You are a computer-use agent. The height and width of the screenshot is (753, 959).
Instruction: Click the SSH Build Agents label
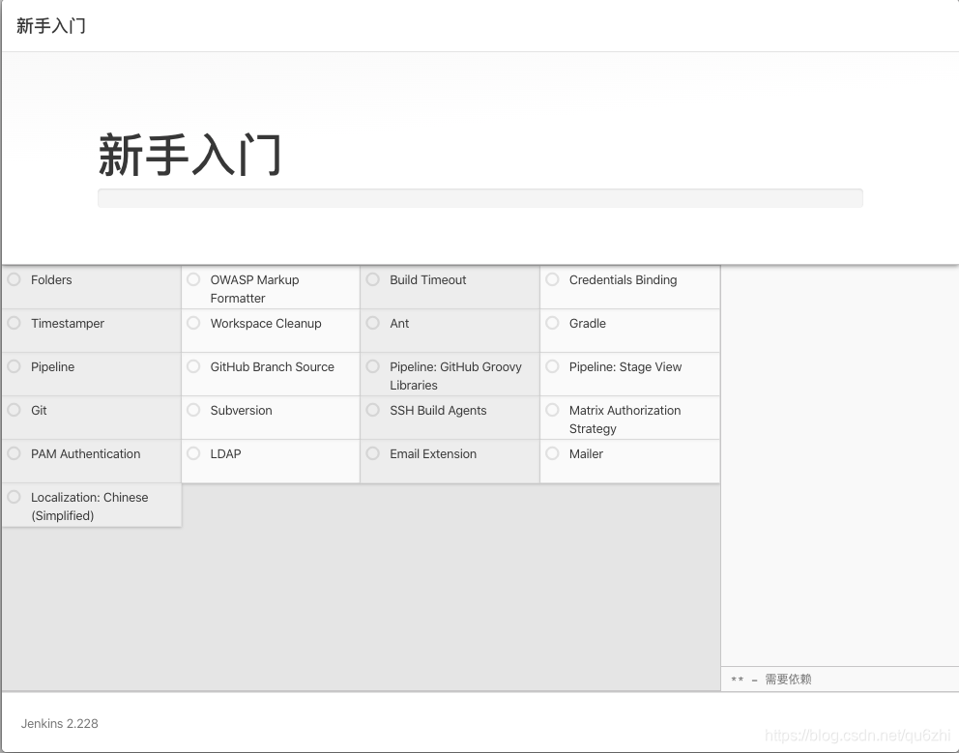tap(438, 411)
